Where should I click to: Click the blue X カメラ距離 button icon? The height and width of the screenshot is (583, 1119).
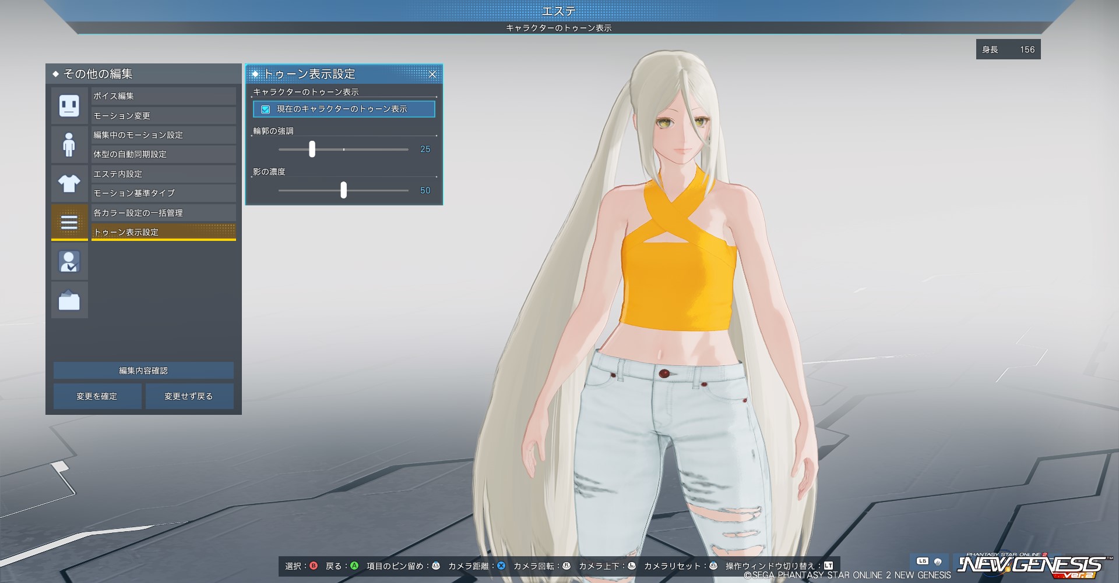(501, 566)
